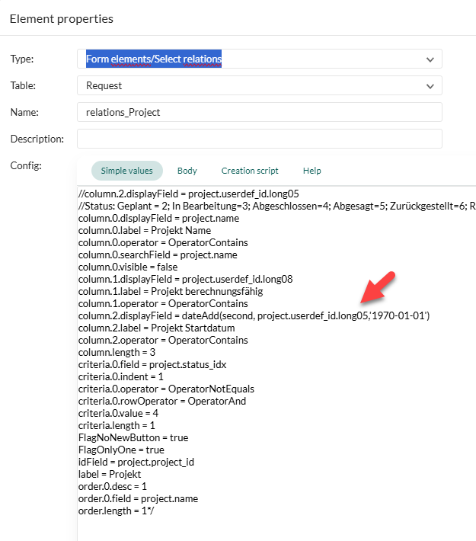Place cursor on 'column.length = 3' line
The image size is (476, 541).
pyautogui.click(x=118, y=352)
